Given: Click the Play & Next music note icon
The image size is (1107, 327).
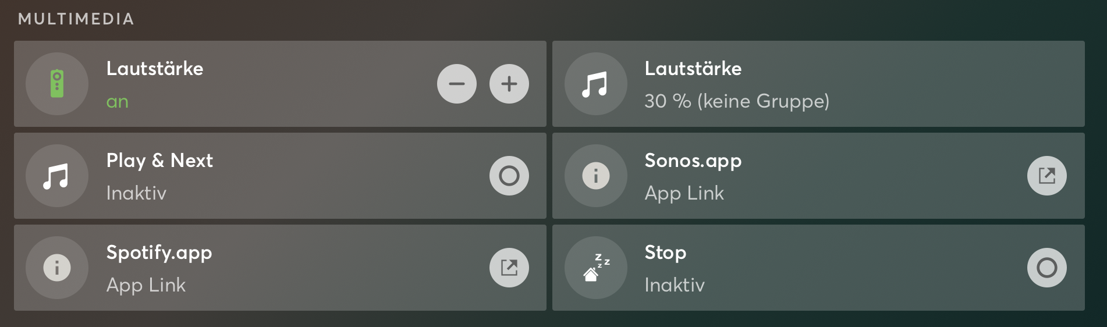Looking at the screenshot, I should point(57,176).
